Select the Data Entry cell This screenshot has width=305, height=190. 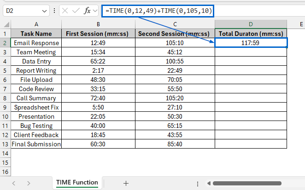click(x=36, y=61)
